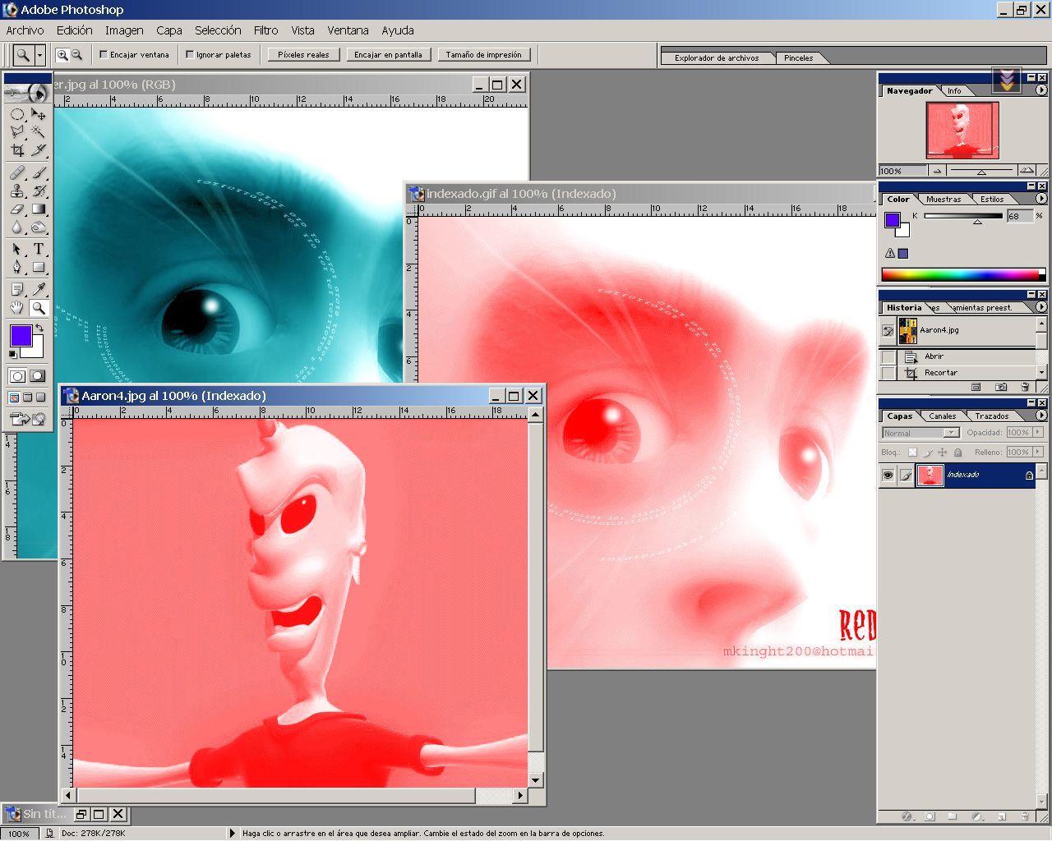Open the Color panel options menu
The width and height of the screenshot is (1052, 841).
(x=1041, y=199)
